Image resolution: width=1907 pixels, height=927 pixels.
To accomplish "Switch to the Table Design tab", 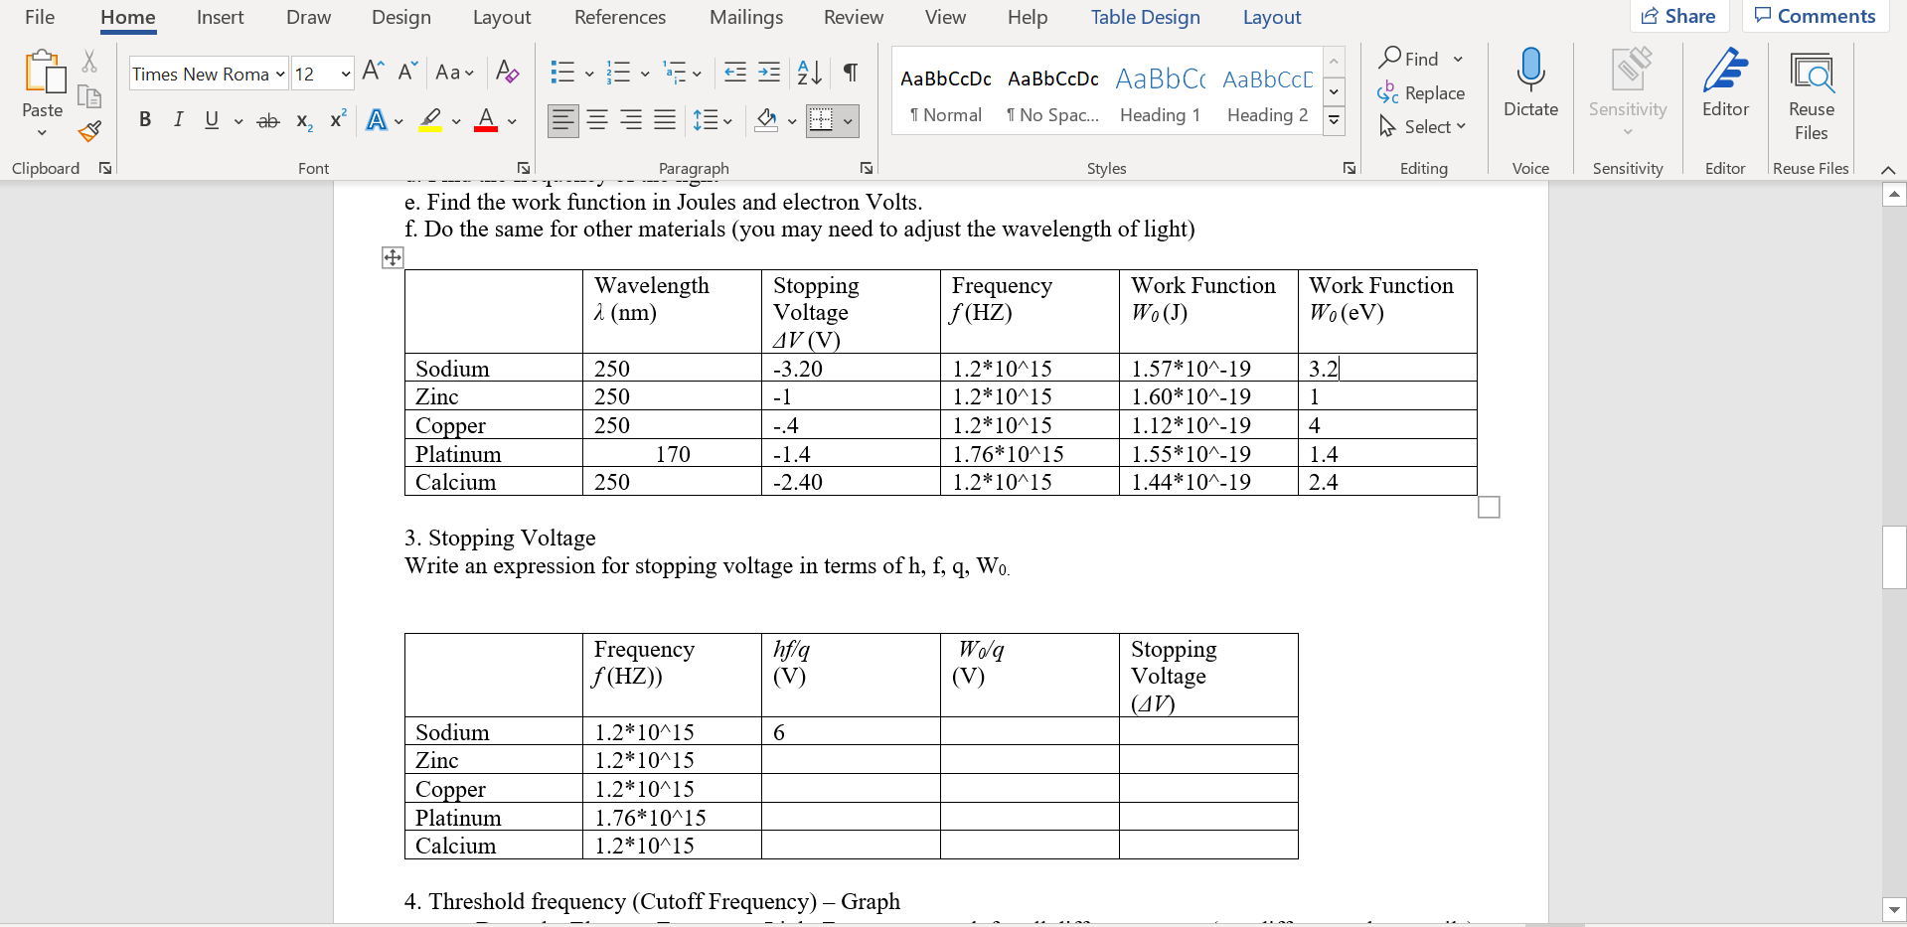I will click(x=1145, y=17).
